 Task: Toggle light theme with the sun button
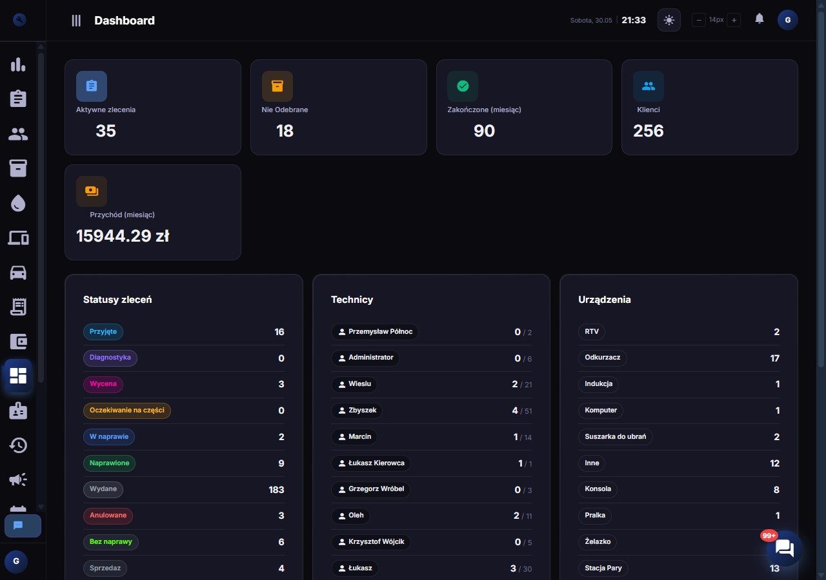coord(669,20)
